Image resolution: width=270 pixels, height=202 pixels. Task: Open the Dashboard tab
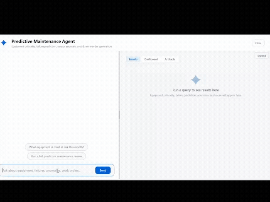point(151,59)
